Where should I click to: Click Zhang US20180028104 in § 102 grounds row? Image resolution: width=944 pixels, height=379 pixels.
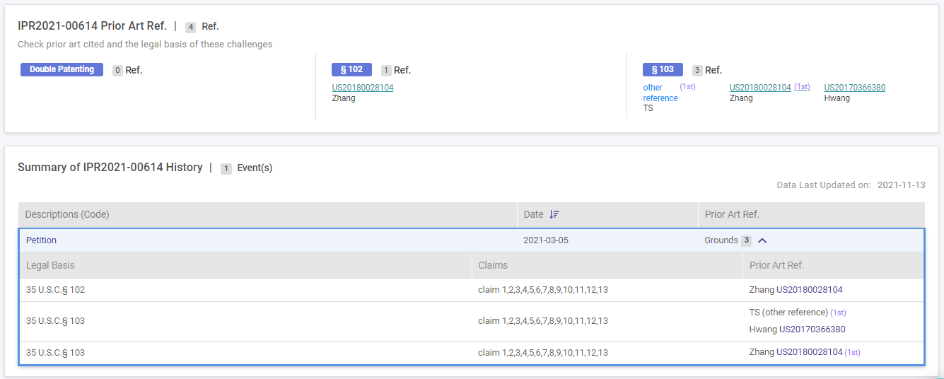click(796, 290)
